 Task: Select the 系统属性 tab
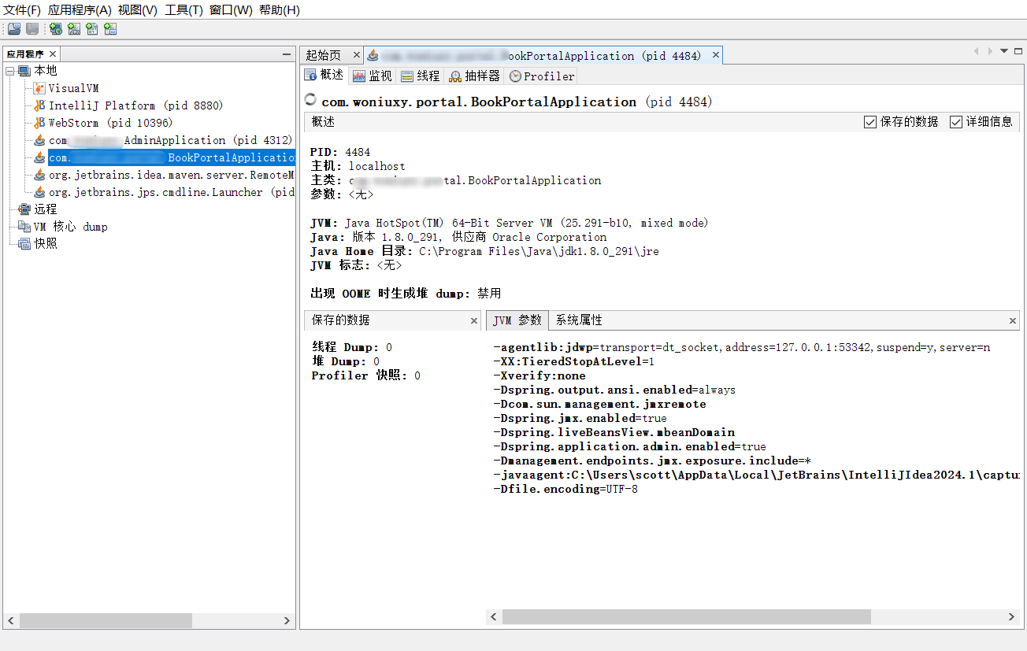coord(579,320)
